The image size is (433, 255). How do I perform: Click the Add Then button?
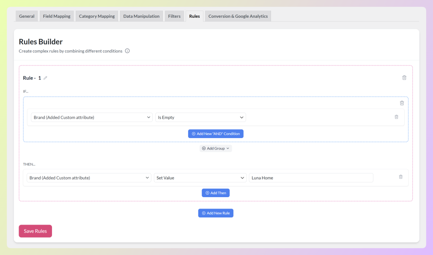pyautogui.click(x=216, y=193)
